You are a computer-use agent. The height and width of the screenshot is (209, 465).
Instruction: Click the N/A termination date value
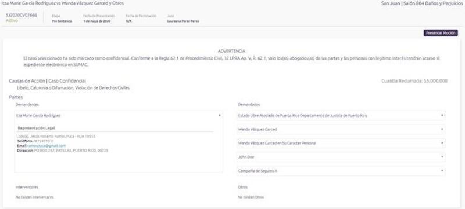(x=128, y=21)
